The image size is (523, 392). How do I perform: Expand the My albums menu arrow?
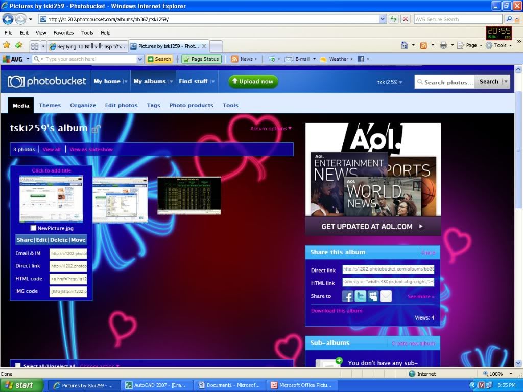click(171, 81)
